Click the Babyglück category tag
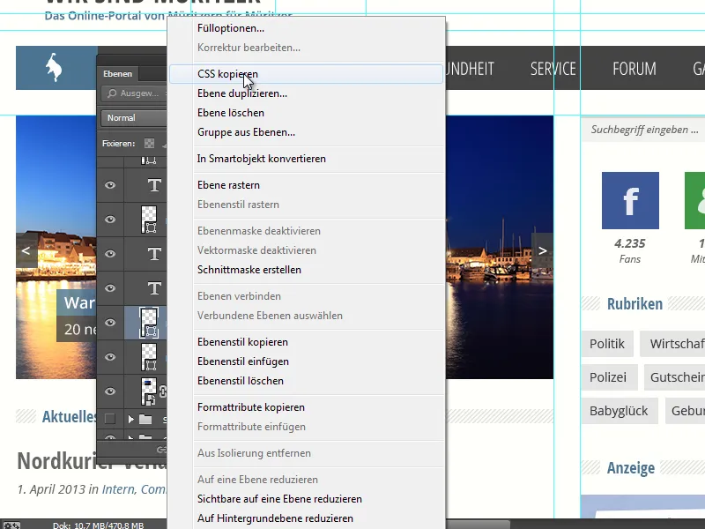This screenshot has height=529, width=705. click(620, 411)
